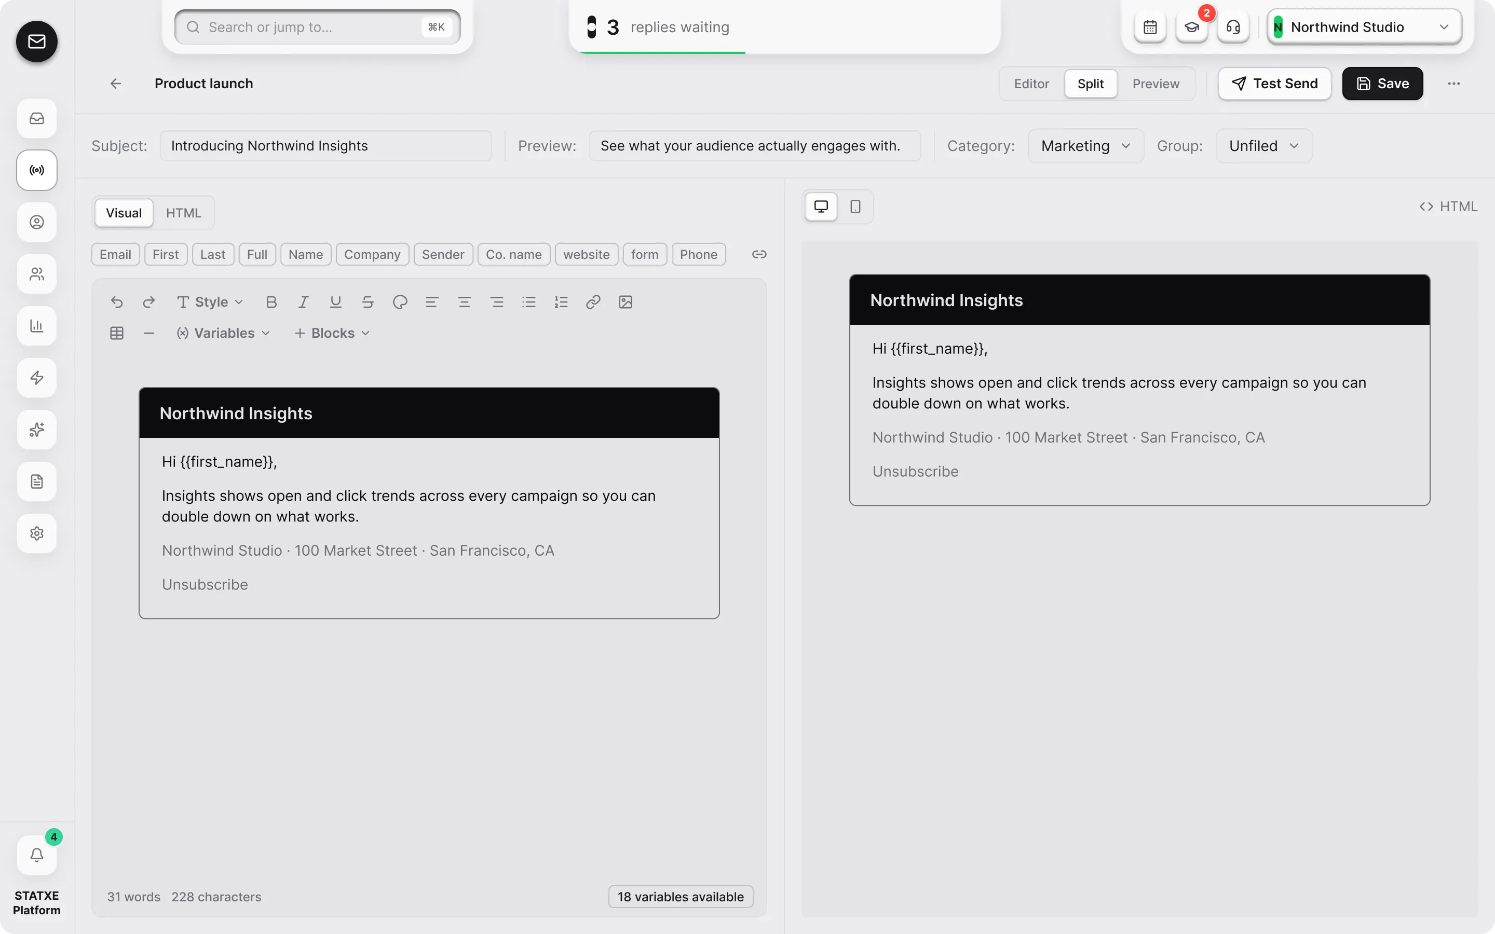This screenshot has width=1495, height=934.
Task: Open the Category Marketing dropdown
Action: coord(1085,146)
